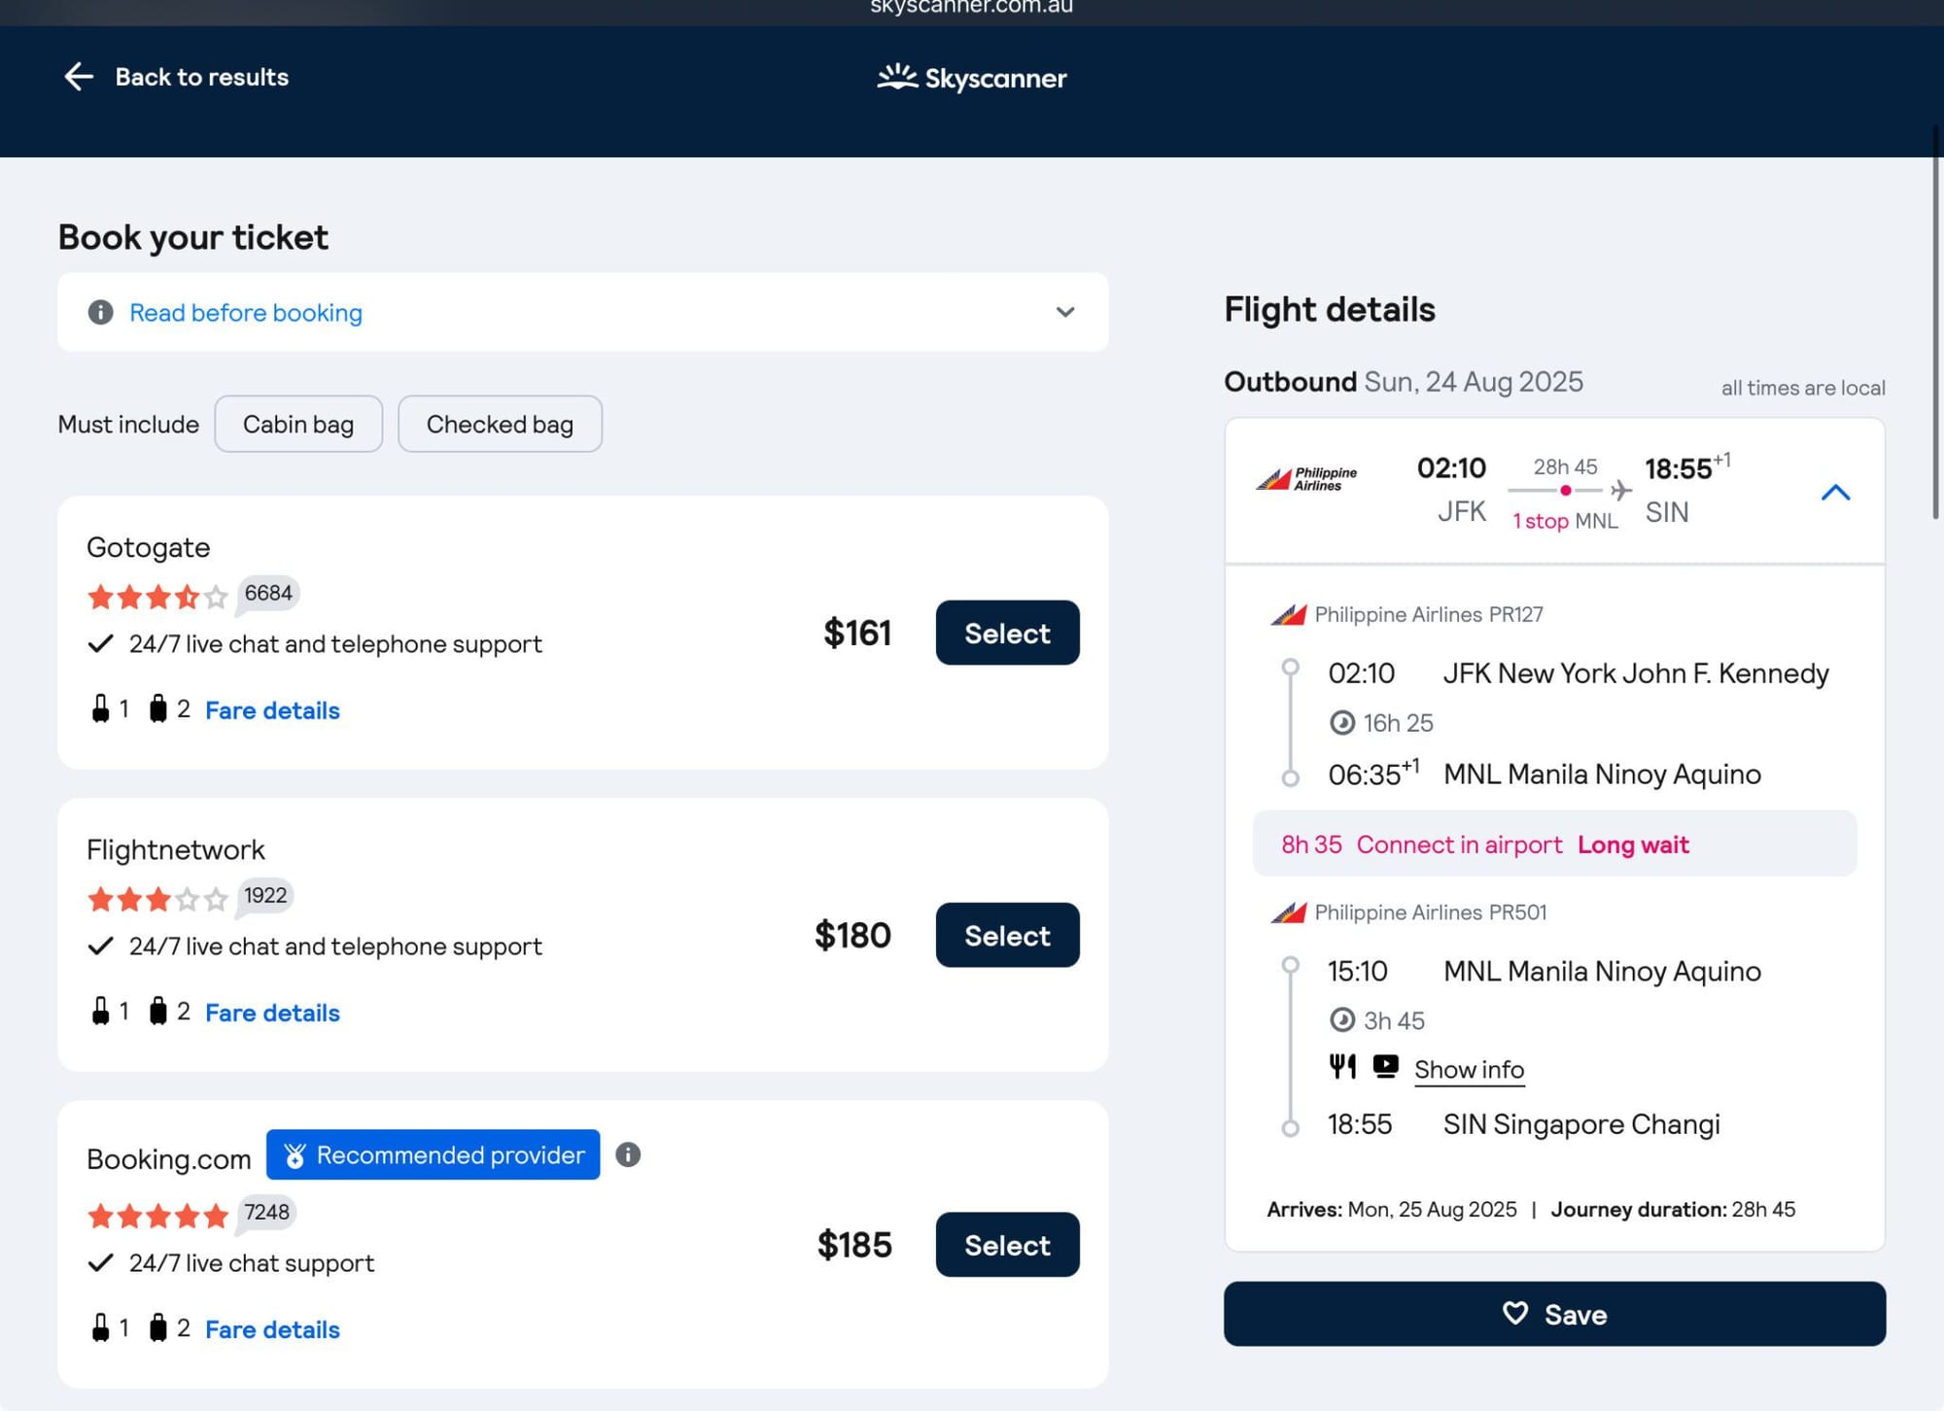1944x1411 pixels.
Task: Open the Skyscanner logo homepage
Action: tap(971, 78)
